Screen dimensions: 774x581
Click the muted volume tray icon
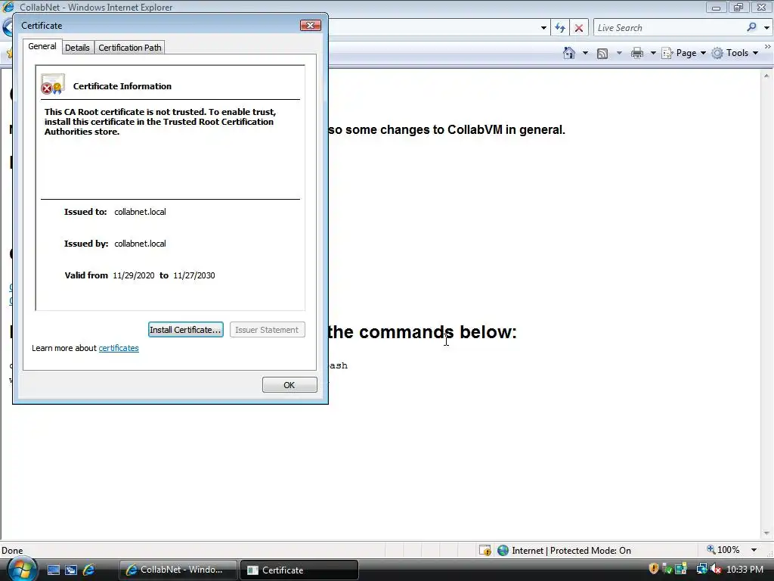[716, 569]
